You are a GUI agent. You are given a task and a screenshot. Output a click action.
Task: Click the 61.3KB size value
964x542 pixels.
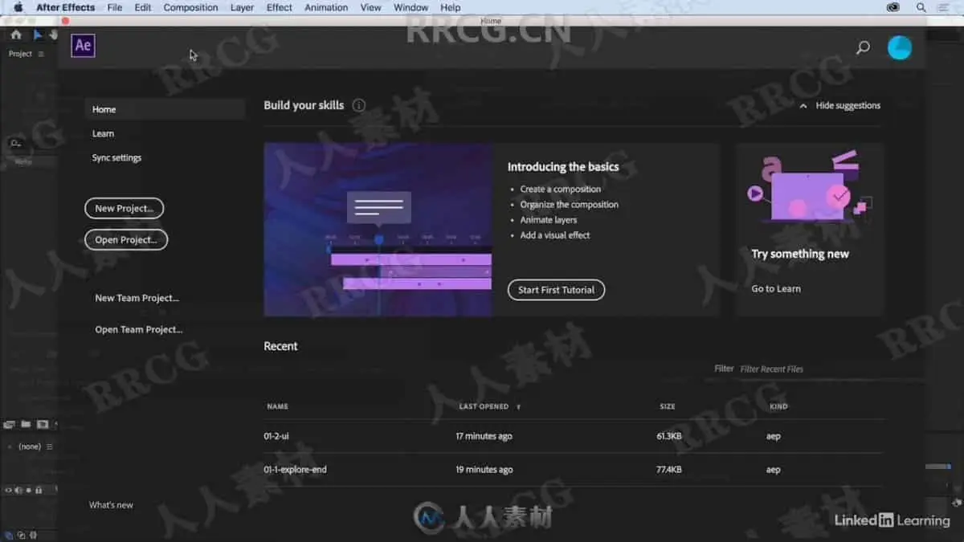669,436
